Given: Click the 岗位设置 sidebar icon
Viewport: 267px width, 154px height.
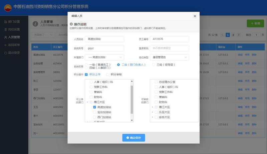Looking at the screenshot, I should [5, 30].
